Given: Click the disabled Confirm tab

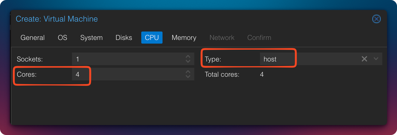Looking at the screenshot, I should pos(259,38).
